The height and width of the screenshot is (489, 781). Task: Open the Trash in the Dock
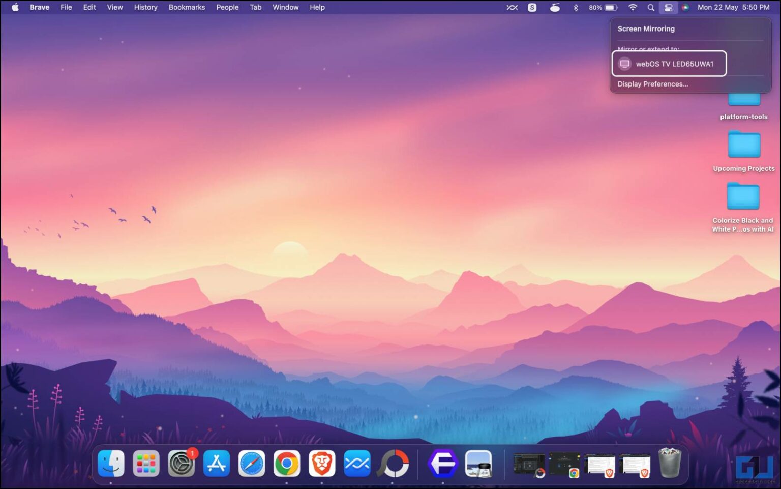[x=670, y=463]
